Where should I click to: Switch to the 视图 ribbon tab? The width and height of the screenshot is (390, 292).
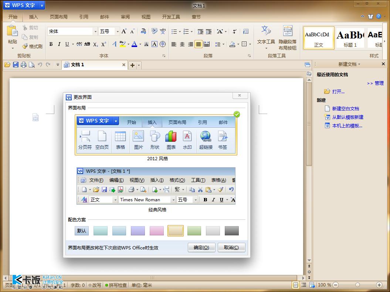[x=146, y=17]
